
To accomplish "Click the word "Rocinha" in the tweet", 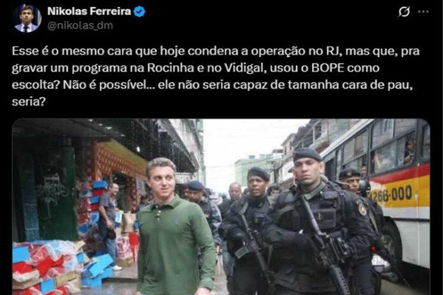I will click(x=171, y=68).
